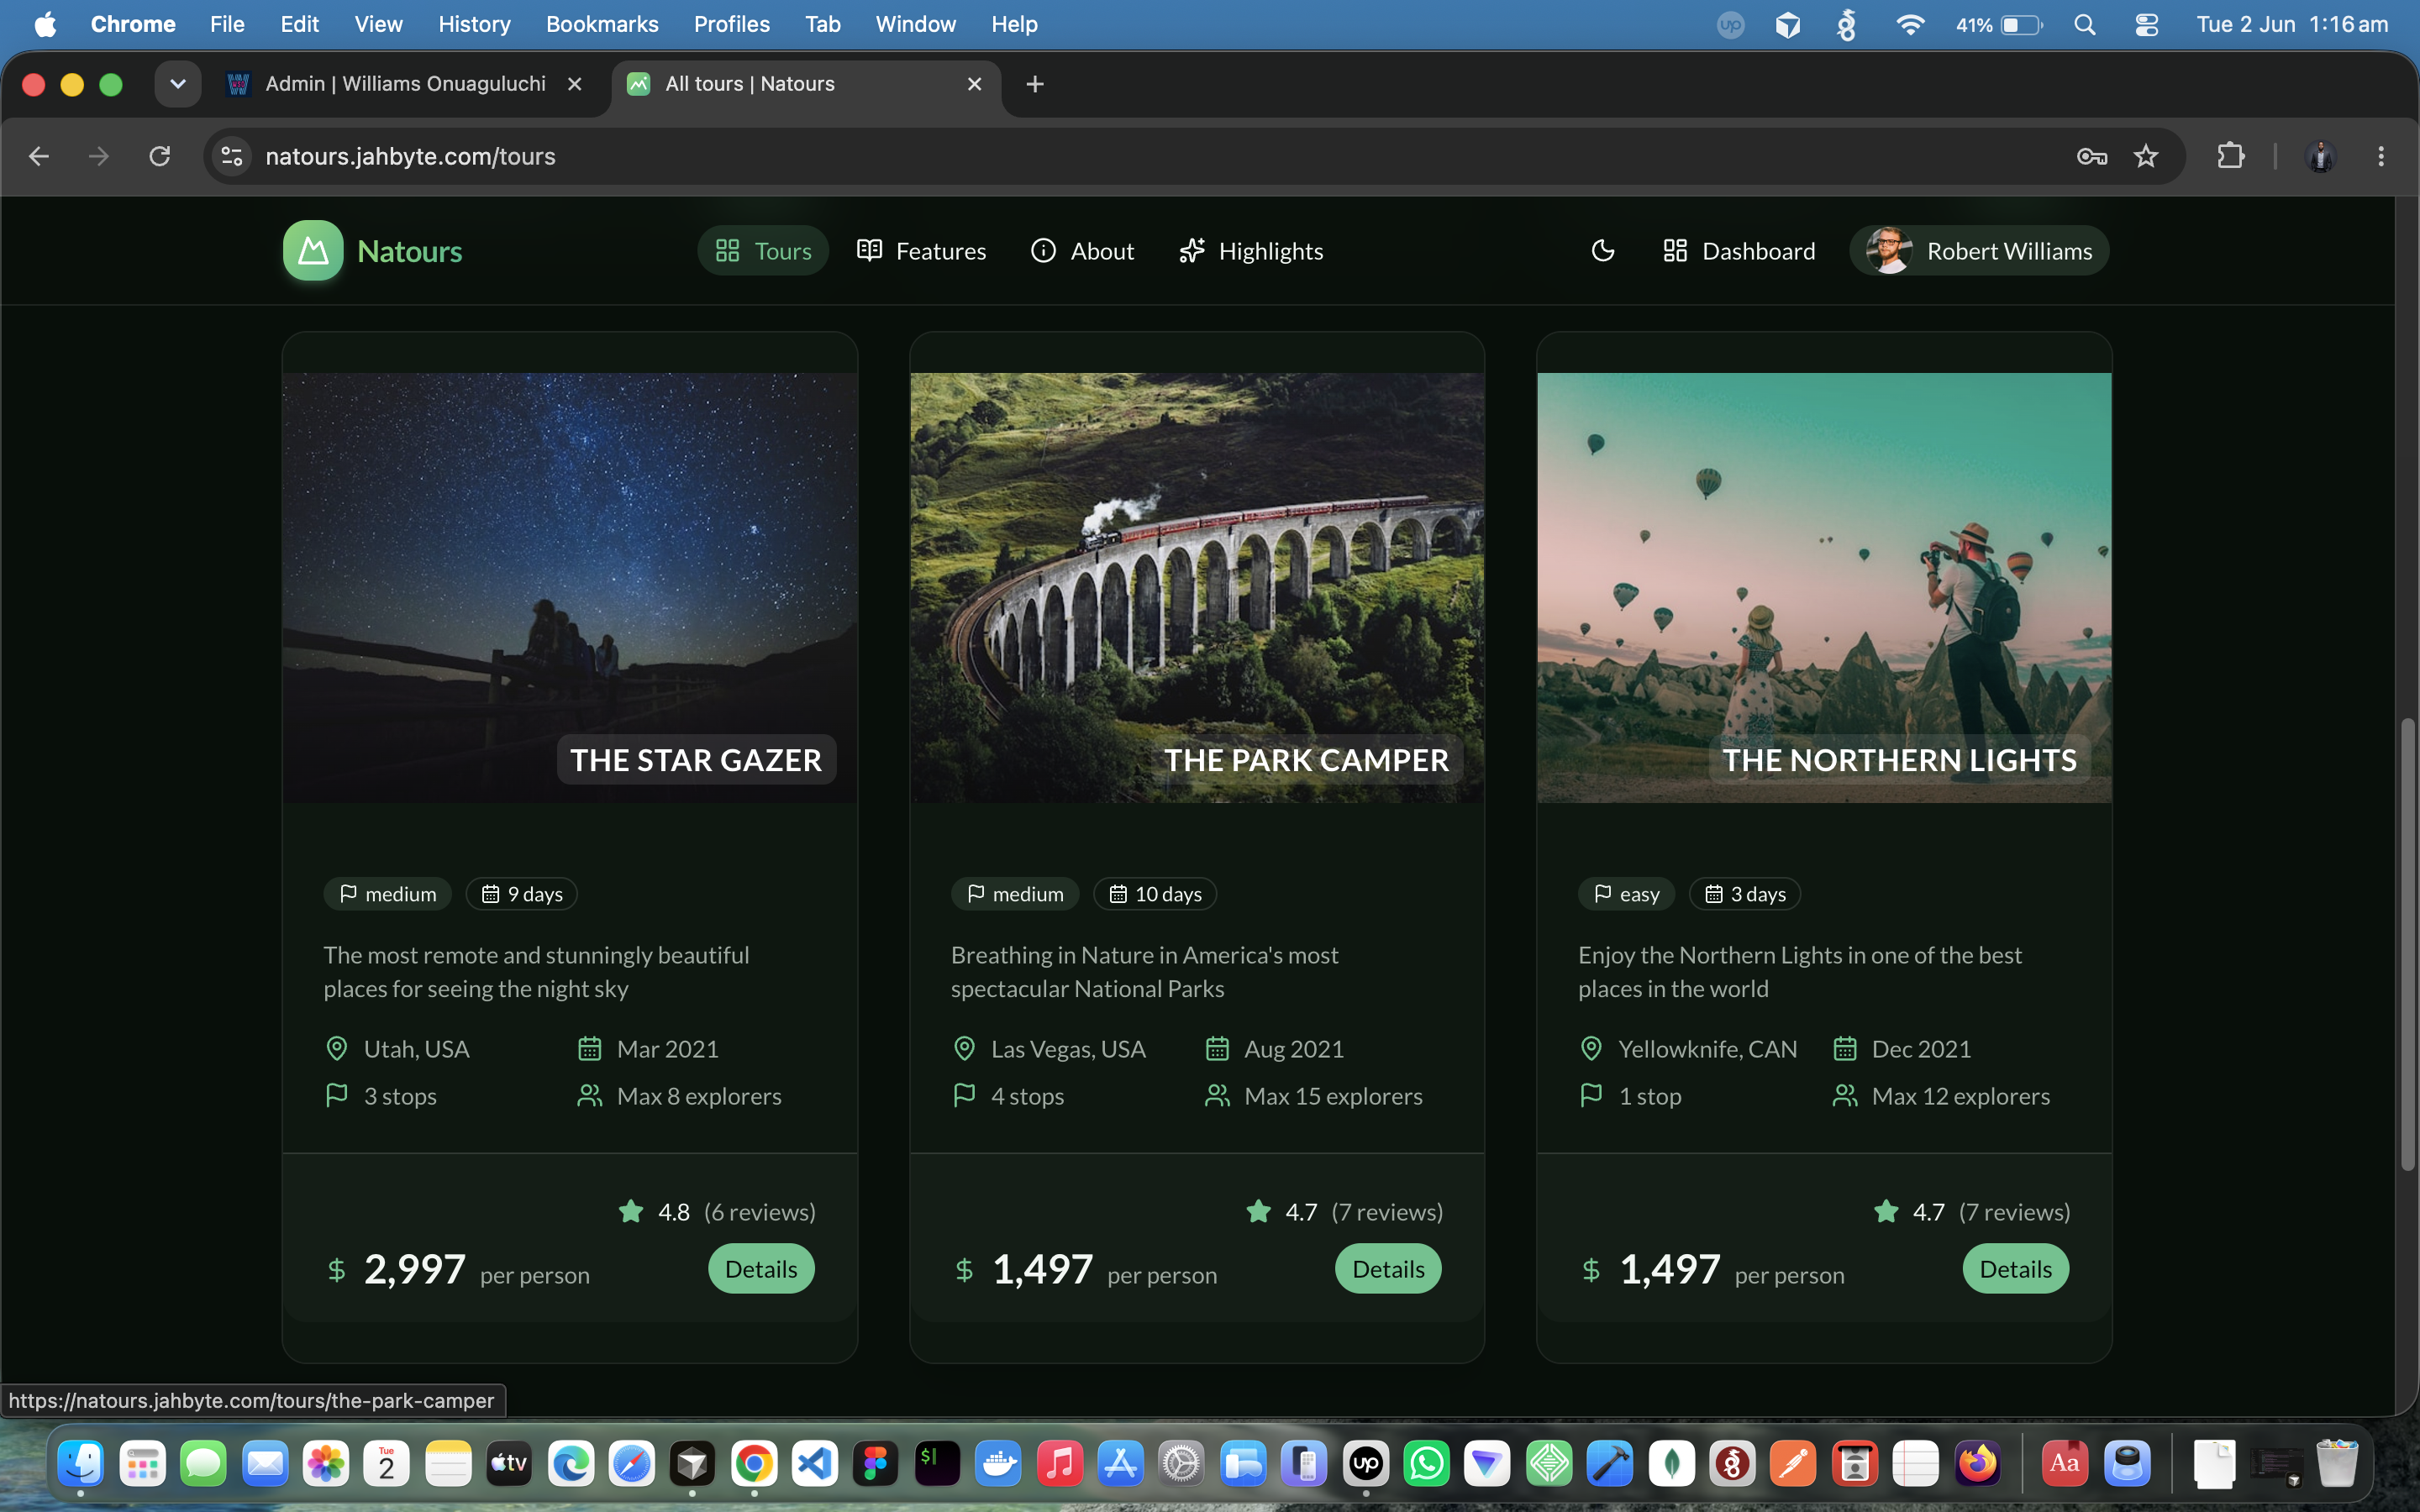Click the Utah, USA location text
2420x1512 pixels.
coord(416,1048)
